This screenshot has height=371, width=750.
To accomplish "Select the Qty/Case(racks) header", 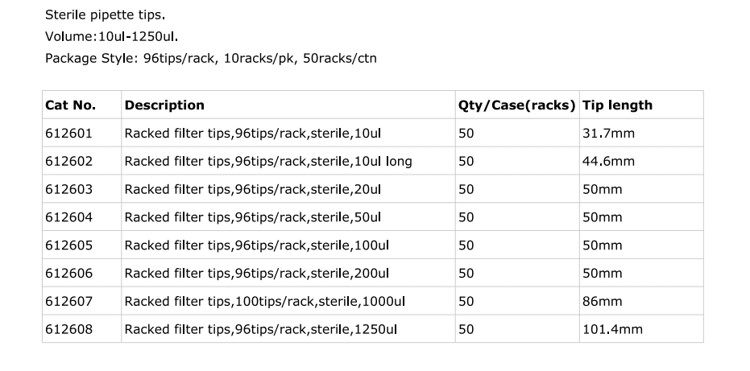I will click(516, 105).
